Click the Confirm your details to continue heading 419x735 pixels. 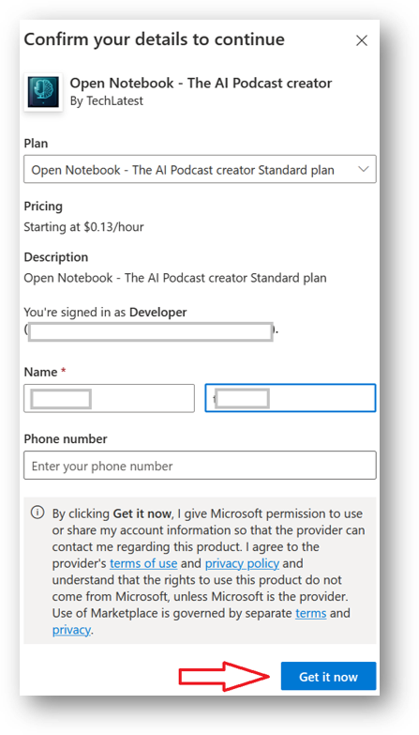(x=154, y=39)
